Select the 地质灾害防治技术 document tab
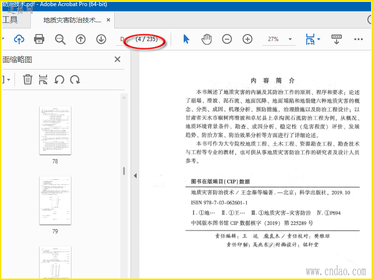Viewport: 373px width, 280px height. pyautogui.click(x=73, y=20)
